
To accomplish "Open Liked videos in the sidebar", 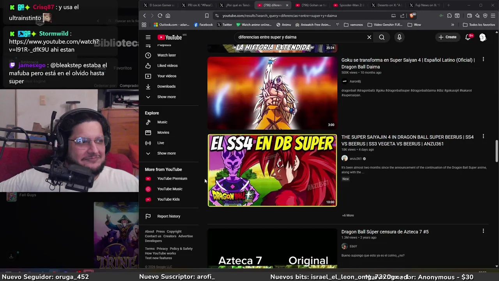I will [x=167, y=66].
